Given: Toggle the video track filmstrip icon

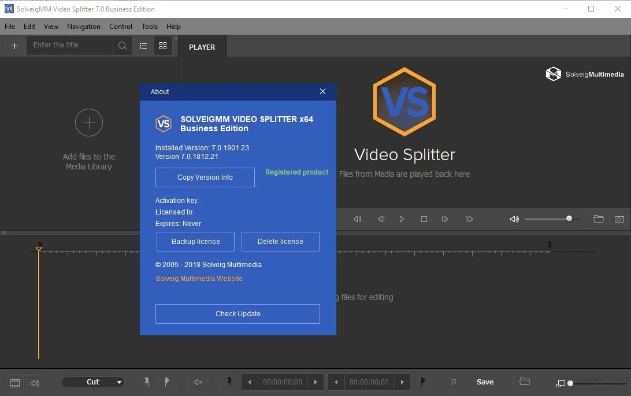Looking at the screenshot, I should [15, 383].
